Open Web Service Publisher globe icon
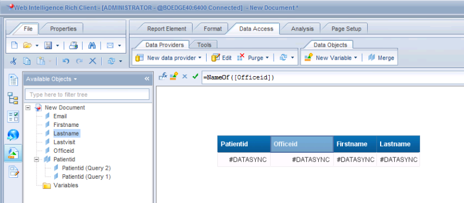Viewport: 464px width, 203px height. click(14, 135)
